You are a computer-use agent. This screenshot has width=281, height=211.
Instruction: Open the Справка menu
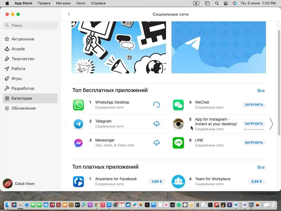coord(98,3)
